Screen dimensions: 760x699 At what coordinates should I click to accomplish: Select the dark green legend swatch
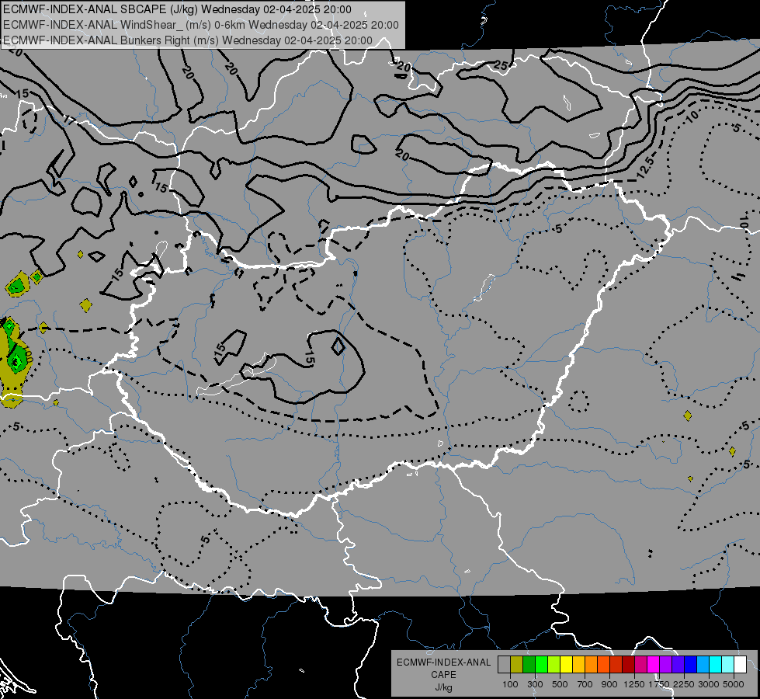pyautogui.click(x=529, y=665)
